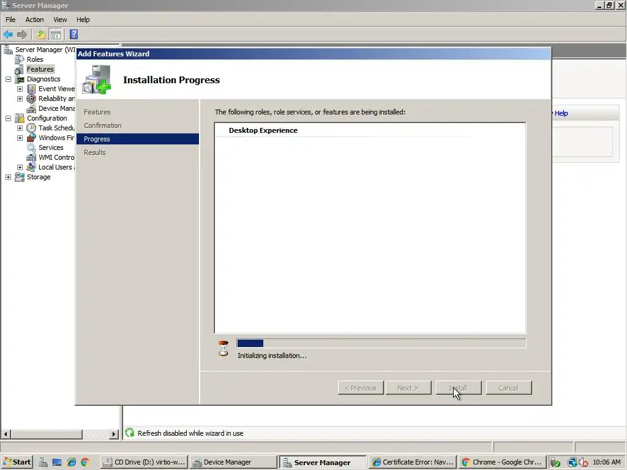Open the Action menu
The width and height of the screenshot is (627, 470).
[34, 20]
